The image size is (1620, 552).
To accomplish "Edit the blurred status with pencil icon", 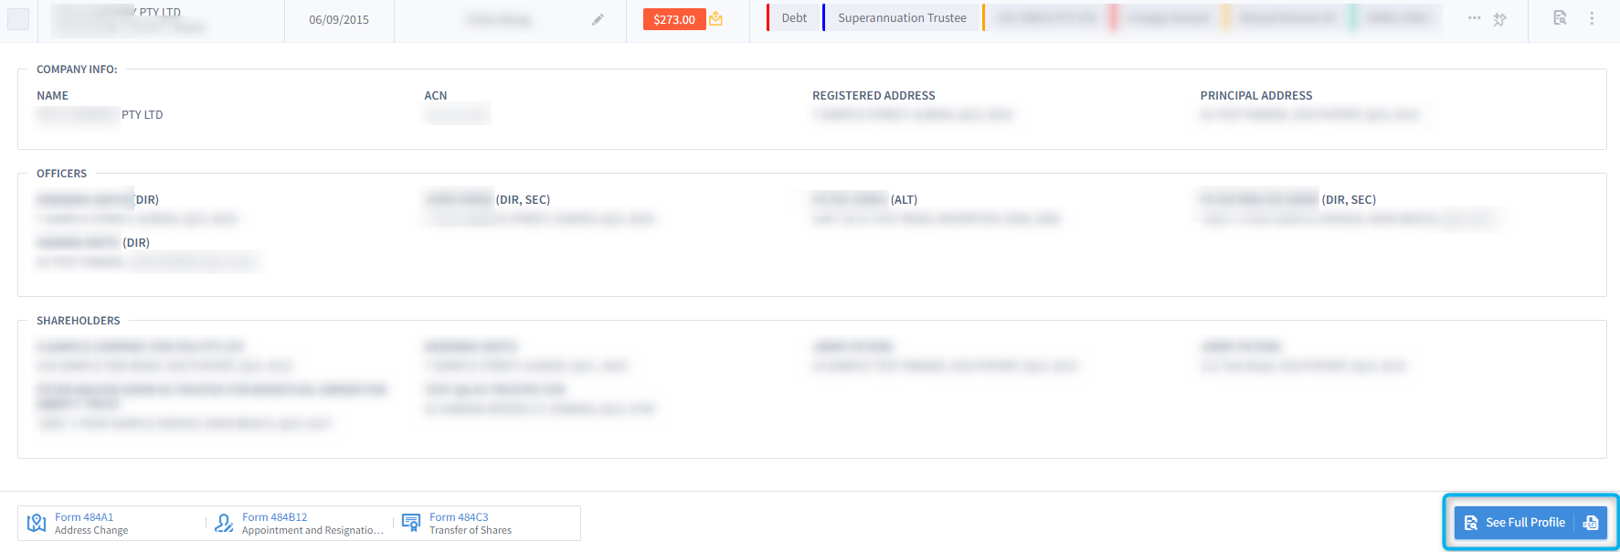I will point(598,19).
